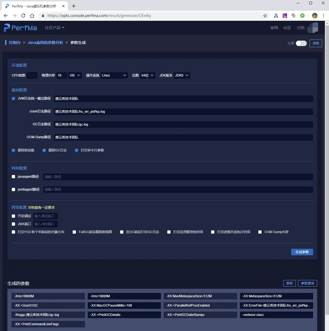Open the green checkmark extension icon
The width and height of the screenshot is (329, 331).
tap(302, 16)
